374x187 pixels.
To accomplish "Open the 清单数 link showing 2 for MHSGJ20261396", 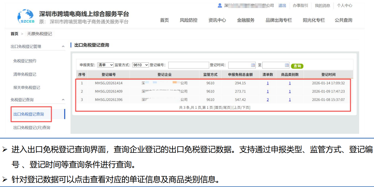I will coord(268,100).
